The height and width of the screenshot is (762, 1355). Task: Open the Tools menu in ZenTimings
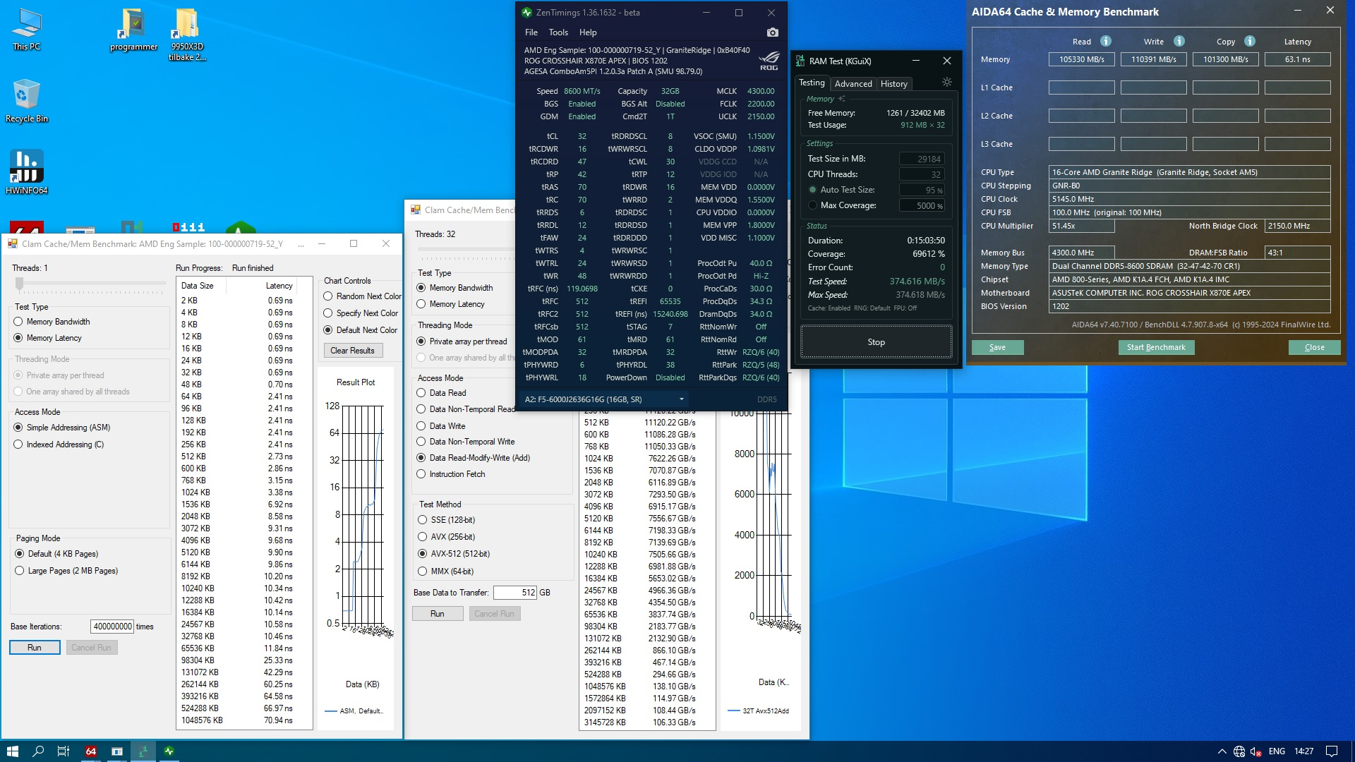(x=558, y=32)
